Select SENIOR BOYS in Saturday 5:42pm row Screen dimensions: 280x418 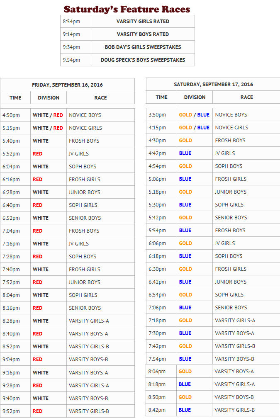pyautogui.click(x=231, y=218)
